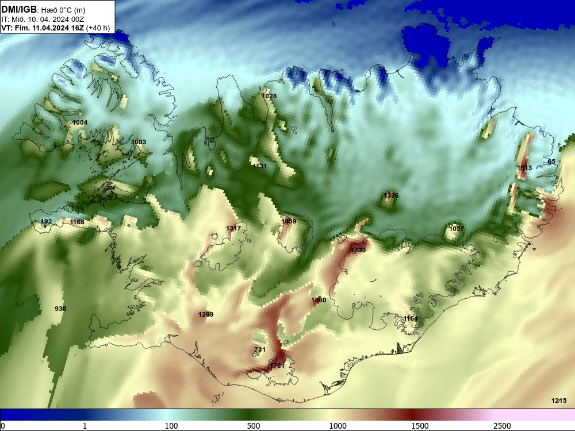This screenshot has width=575, height=431.
Task: Click the 0 mark on the color scale
Action: coord(3,426)
